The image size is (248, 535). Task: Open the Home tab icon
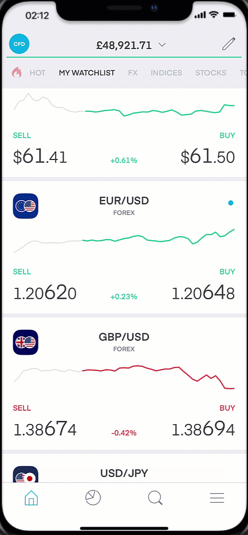point(31,498)
